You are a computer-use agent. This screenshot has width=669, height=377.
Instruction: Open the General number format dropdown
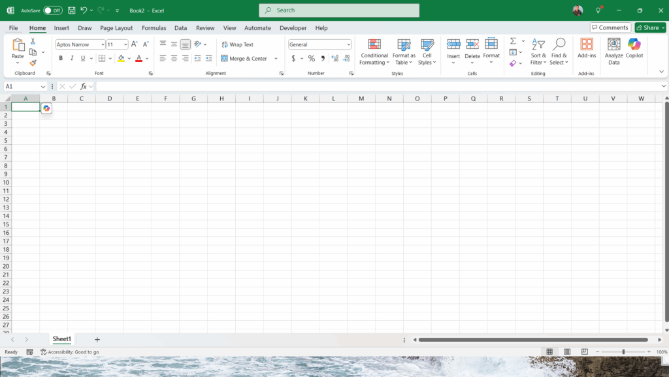(348, 44)
